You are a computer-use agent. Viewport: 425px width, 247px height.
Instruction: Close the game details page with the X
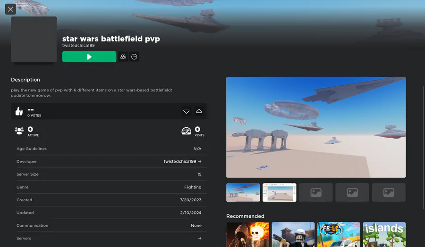pyautogui.click(x=10, y=9)
